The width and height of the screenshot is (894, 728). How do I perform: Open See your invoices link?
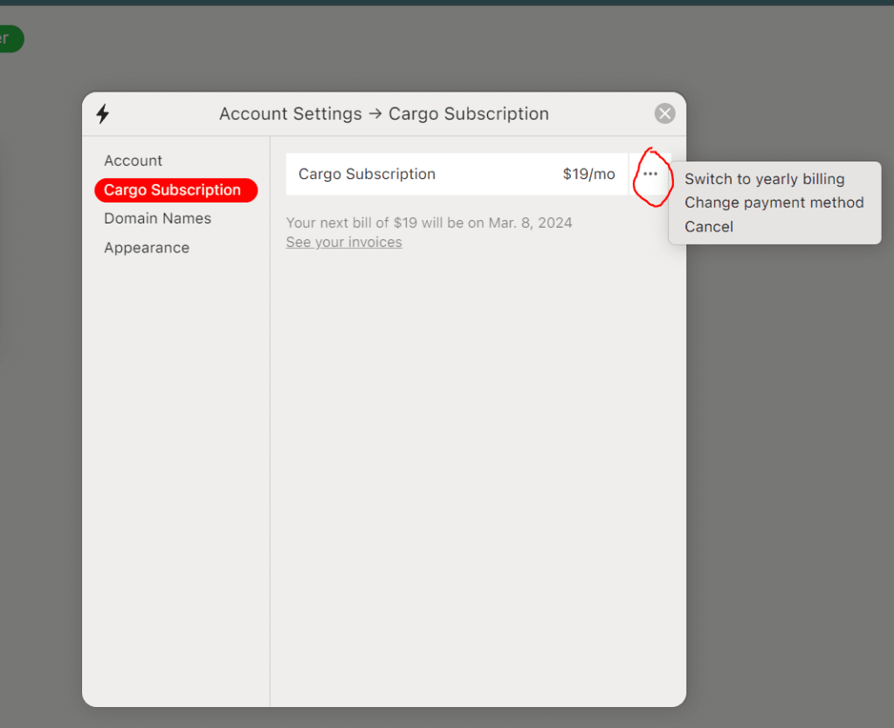coord(343,242)
